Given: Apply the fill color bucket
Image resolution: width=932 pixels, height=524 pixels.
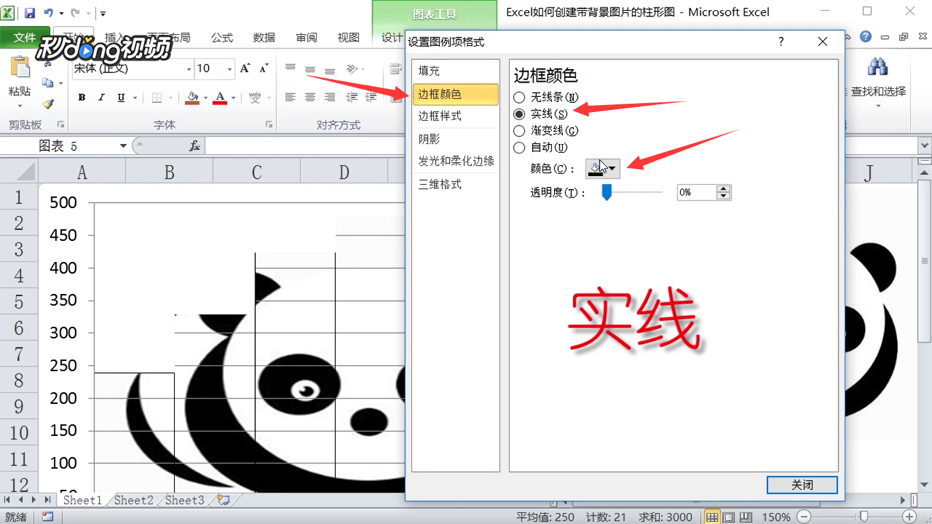Looking at the screenshot, I should (x=192, y=98).
